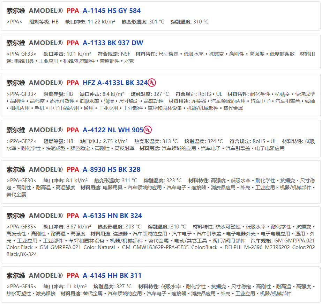Open the A-4145 HH BK 311 product link
322x304 pixels.
[112, 275]
